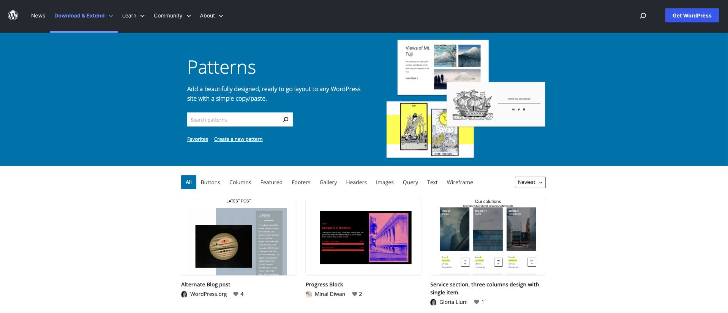Open the Newest sort dropdown
This screenshot has height=313, width=728.
point(530,182)
